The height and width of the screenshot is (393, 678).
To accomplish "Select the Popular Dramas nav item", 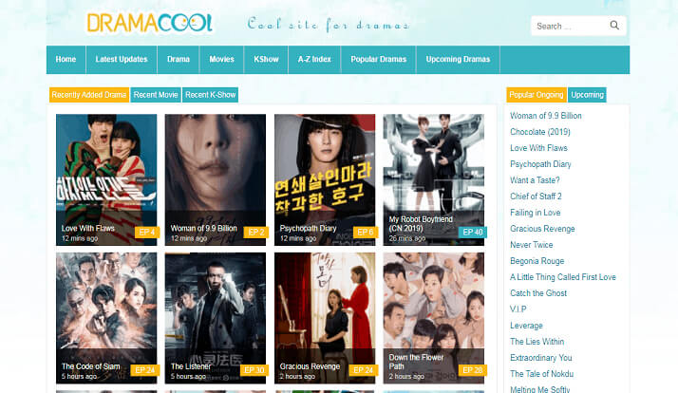I will point(378,59).
